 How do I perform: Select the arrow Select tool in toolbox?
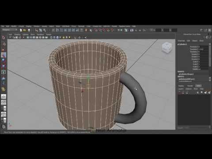[x=4, y=38]
